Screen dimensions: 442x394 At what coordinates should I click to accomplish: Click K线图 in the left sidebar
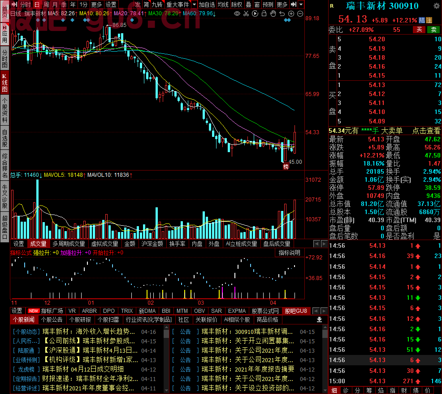coord(4,83)
